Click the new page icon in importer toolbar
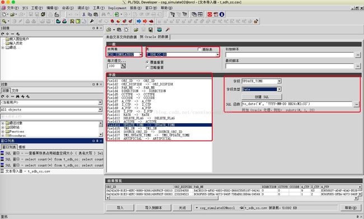The image size is (364, 219). [126, 30]
